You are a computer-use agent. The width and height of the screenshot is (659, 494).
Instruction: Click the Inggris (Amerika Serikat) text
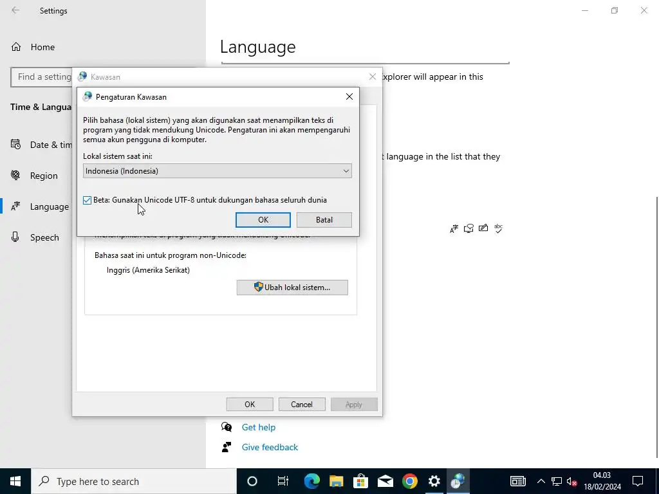149,270
